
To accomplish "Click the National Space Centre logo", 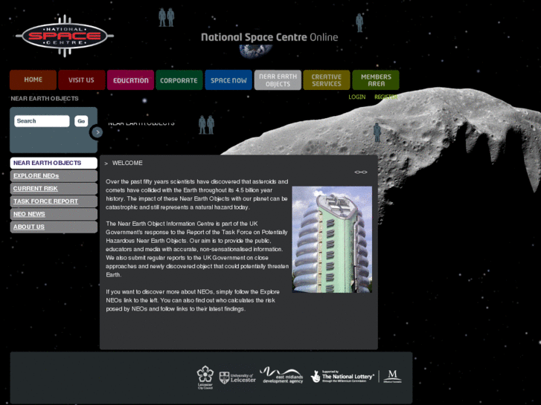I will tap(65, 36).
